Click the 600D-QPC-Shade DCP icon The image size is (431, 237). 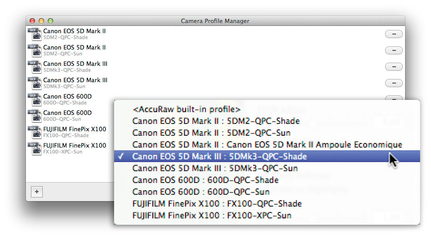pos(35,99)
